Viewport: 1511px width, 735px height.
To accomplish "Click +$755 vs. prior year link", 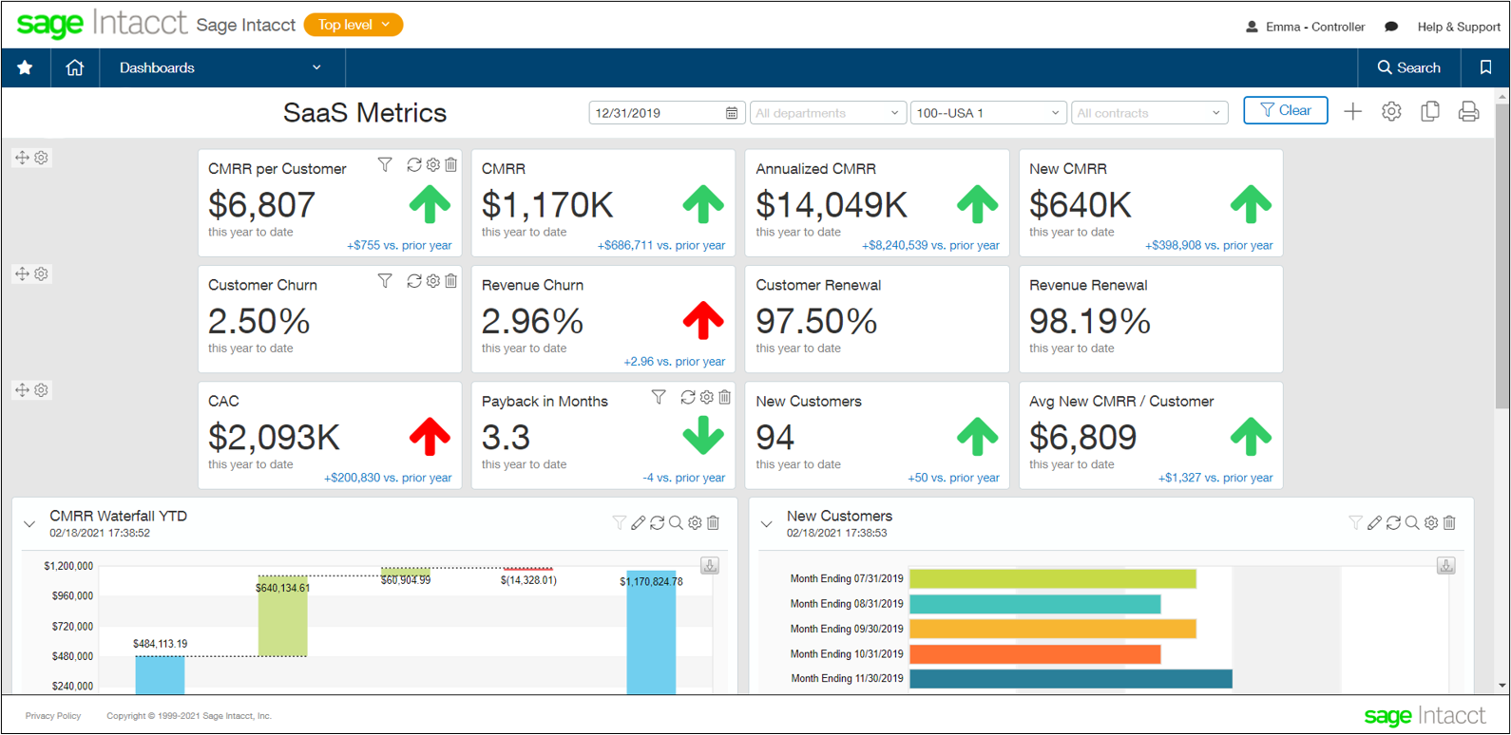I will coord(399,245).
